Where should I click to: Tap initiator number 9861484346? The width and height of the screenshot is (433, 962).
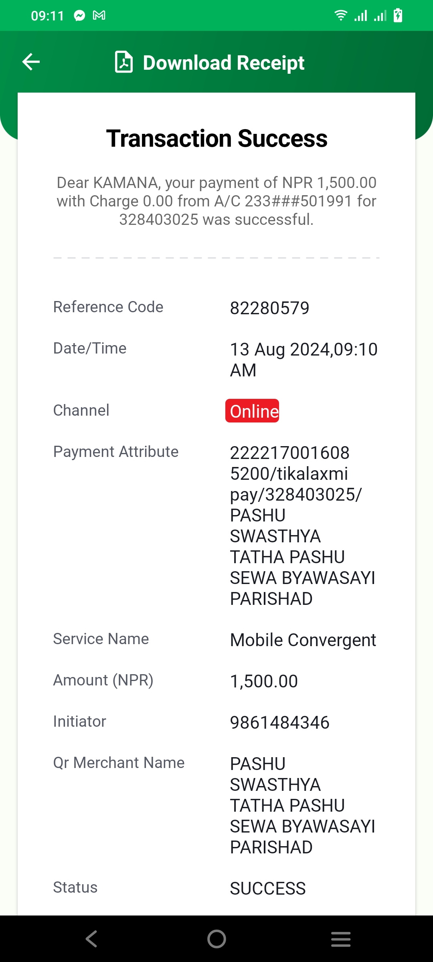(x=279, y=723)
